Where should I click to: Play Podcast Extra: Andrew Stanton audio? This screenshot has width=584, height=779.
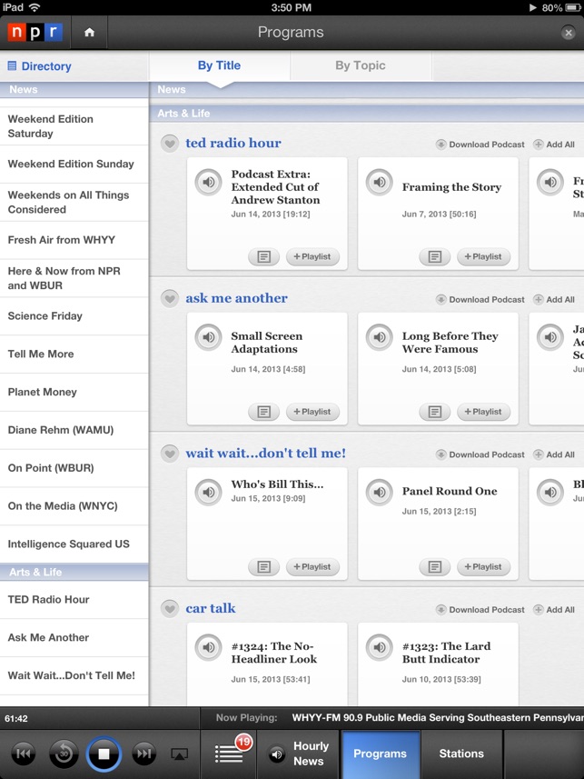(209, 183)
